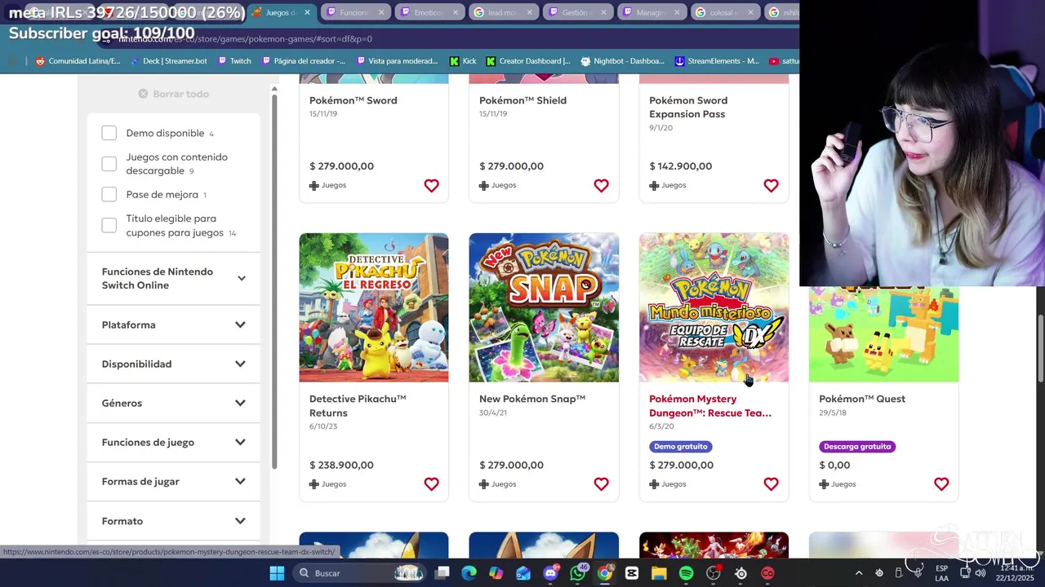Favorite Pokémon Mystery Dungeon Rescue Team heart

771,484
